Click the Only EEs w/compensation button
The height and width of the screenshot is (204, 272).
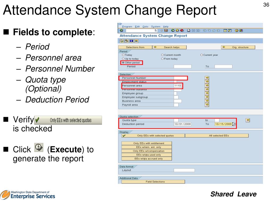click(x=147, y=151)
